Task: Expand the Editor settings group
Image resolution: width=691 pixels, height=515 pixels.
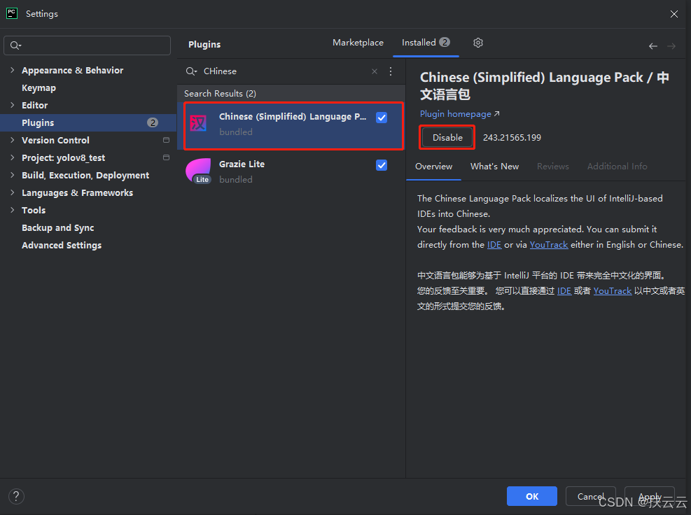Action: pyautogui.click(x=13, y=105)
